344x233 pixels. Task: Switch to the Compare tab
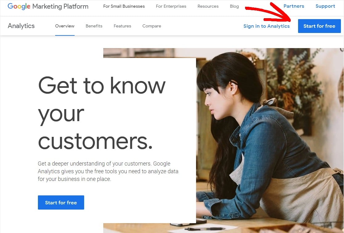coord(152,26)
